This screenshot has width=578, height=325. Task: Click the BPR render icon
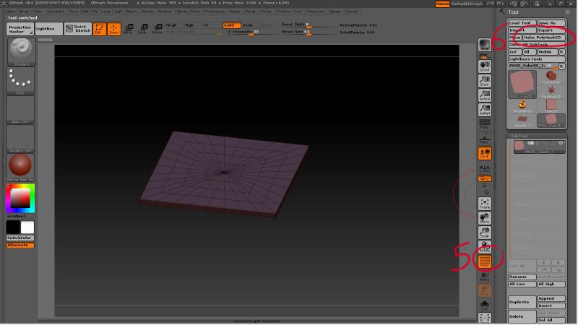(x=484, y=45)
